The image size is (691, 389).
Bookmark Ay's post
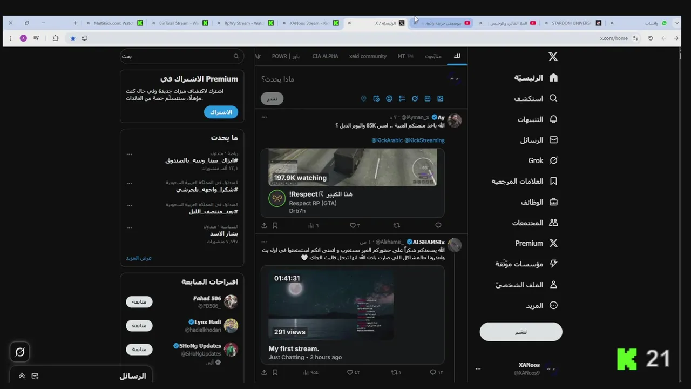click(x=275, y=225)
